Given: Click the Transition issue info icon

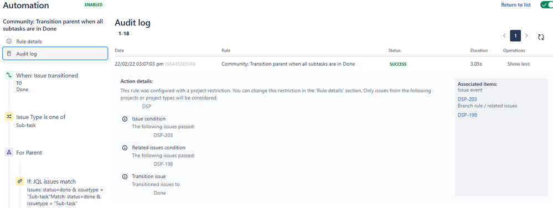Looking at the screenshot, I should pyautogui.click(x=125, y=176).
